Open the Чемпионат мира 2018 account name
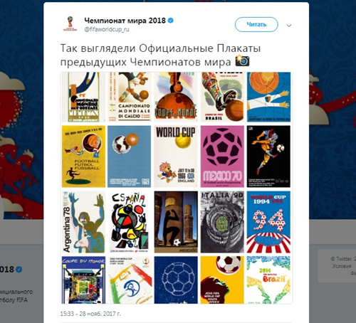Screen dimensions: 356x323 [x=125, y=21]
